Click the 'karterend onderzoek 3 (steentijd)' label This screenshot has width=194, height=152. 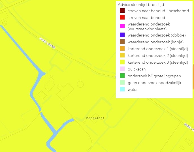point(158,62)
